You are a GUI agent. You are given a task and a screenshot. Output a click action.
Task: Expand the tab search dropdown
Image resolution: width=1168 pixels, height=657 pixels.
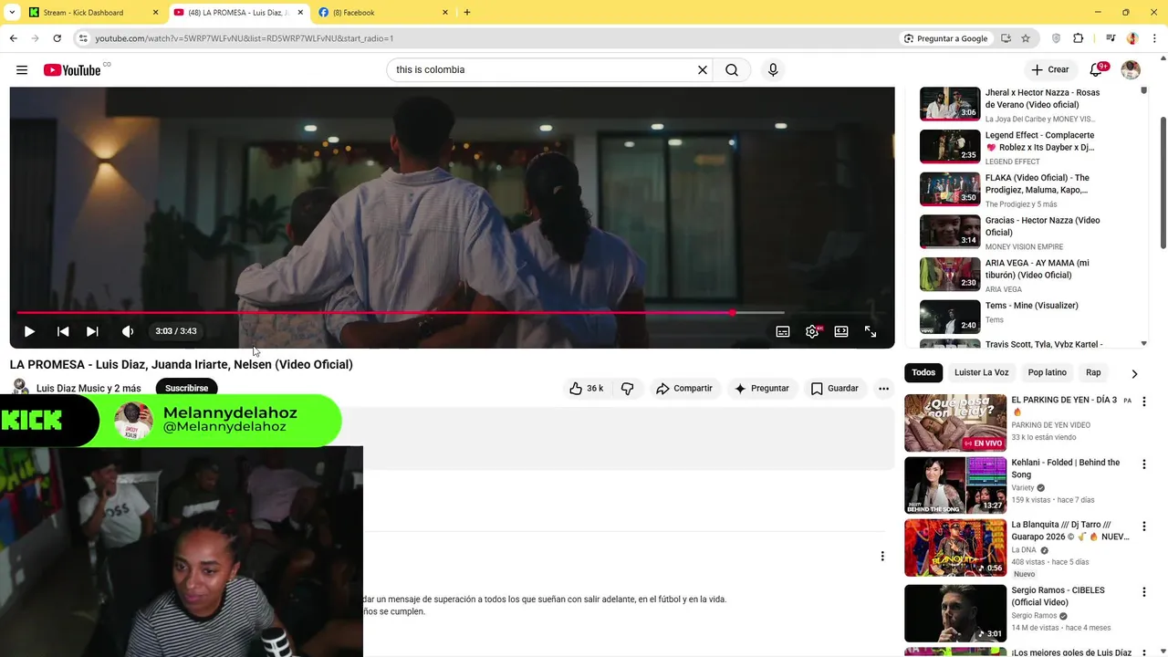pyautogui.click(x=12, y=13)
